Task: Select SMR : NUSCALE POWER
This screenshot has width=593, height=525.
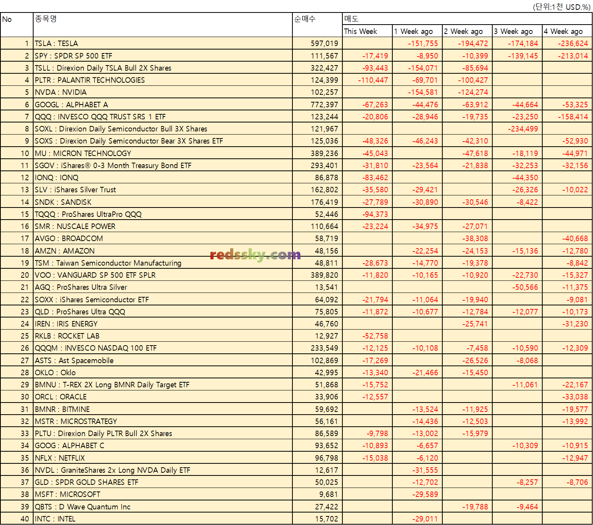Action: (x=75, y=226)
